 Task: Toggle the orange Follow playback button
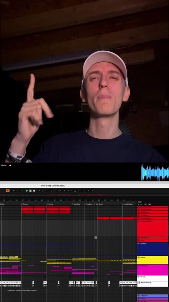8,191
